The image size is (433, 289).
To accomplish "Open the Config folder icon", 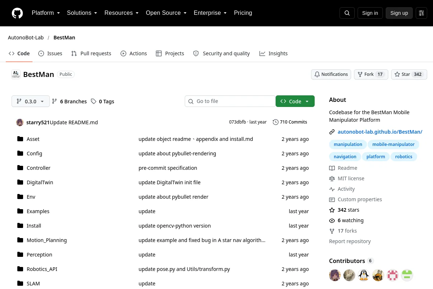I will (x=20, y=153).
